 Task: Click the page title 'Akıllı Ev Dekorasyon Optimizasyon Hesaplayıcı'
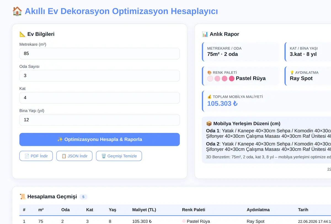point(121,11)
